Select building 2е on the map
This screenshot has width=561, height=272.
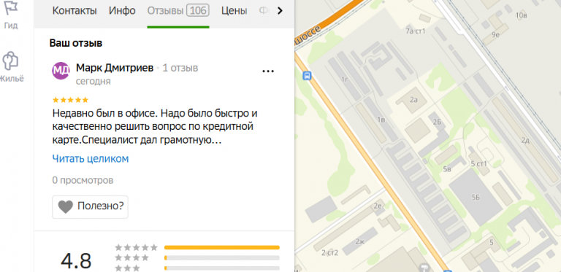click(378, 206)
